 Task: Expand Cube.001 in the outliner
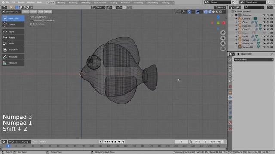236,26
